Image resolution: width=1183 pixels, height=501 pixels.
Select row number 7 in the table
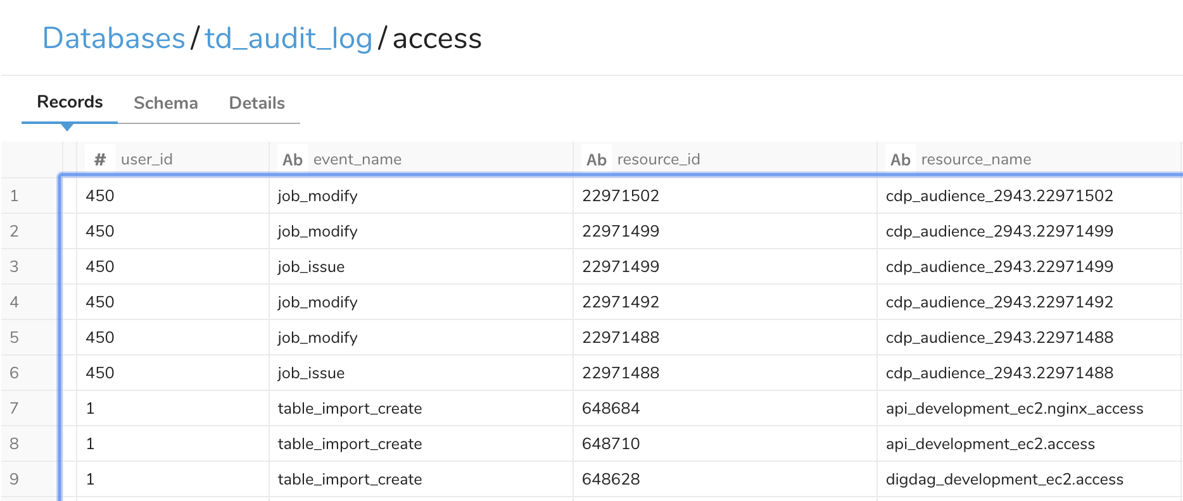[x=15, y=409]
